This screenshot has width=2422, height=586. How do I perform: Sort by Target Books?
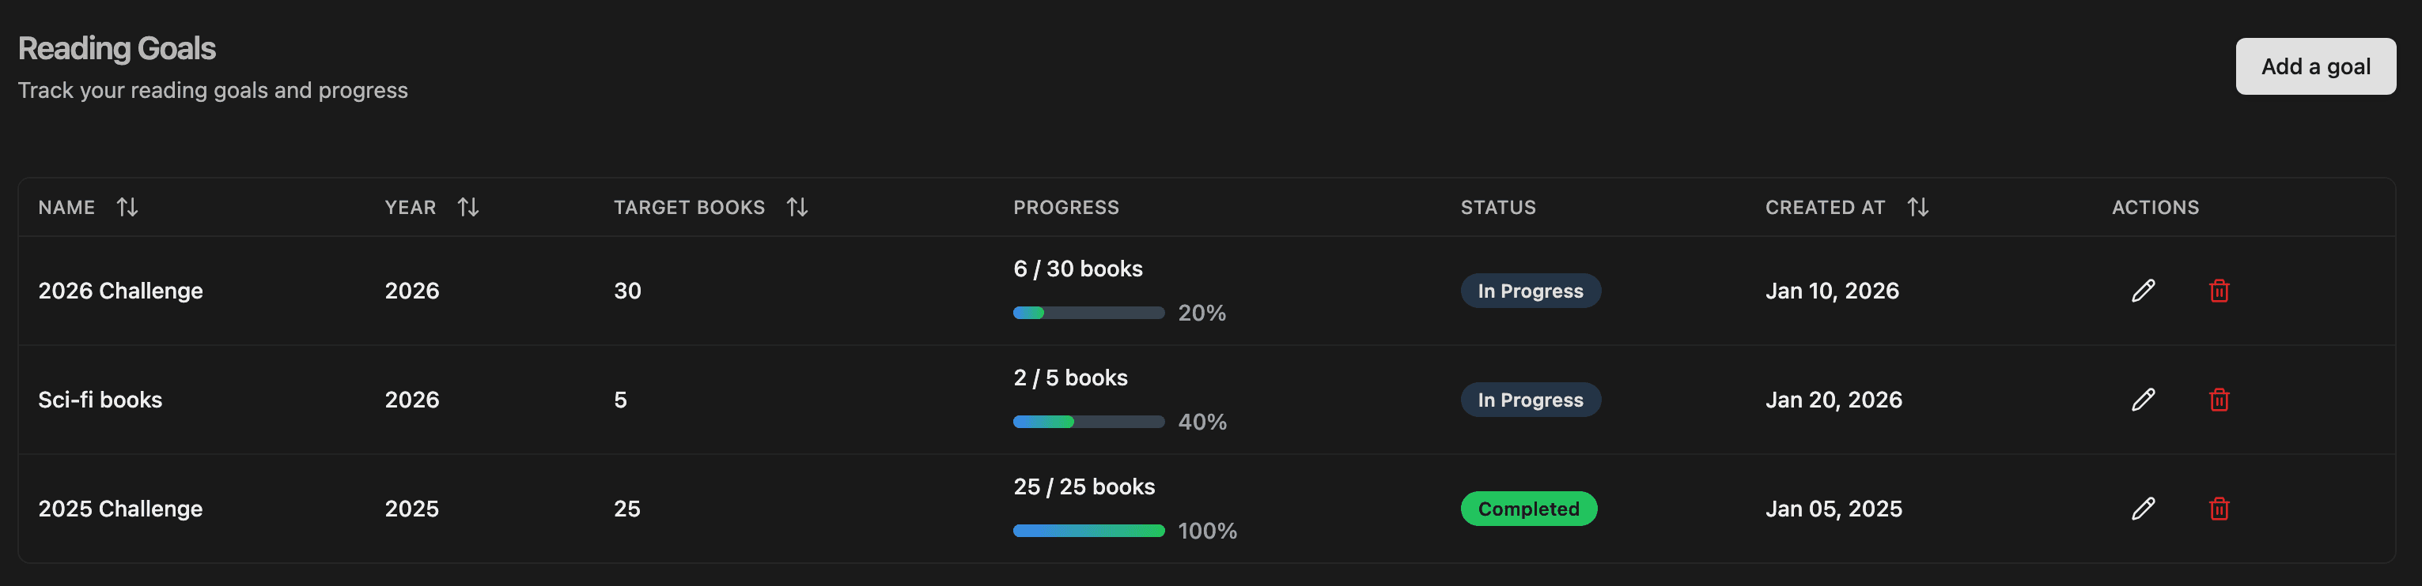pyautogui.click(x=797, y=208)
